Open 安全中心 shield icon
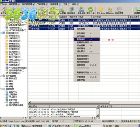The height and width of the screenshot is (127, 140). (101, 11)
